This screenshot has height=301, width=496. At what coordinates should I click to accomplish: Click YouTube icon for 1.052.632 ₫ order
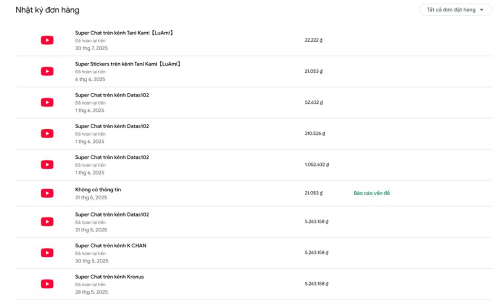click(x=47, y=164)
